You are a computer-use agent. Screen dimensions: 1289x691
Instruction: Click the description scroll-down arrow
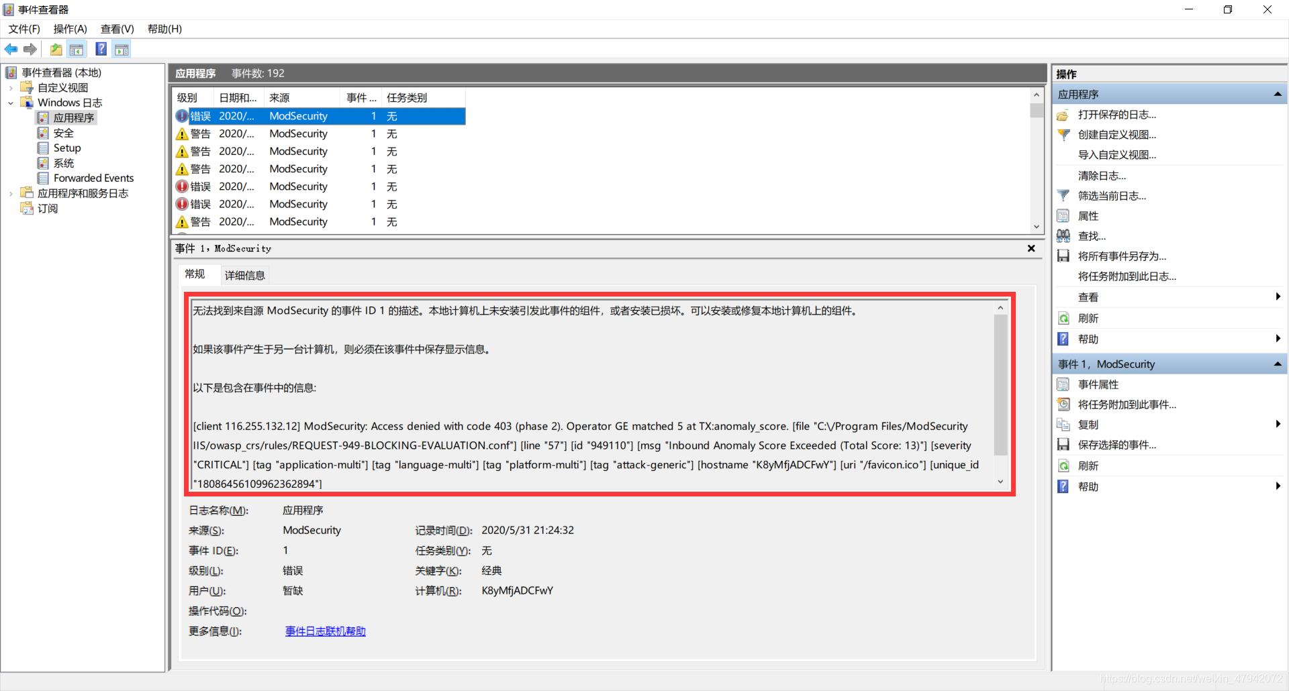click(x=1000, y=482)
